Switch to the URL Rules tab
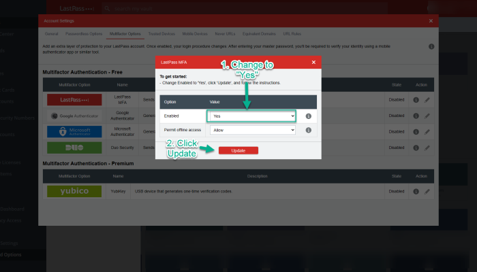This screenshot has height=272, width=477. pos(292,34)
